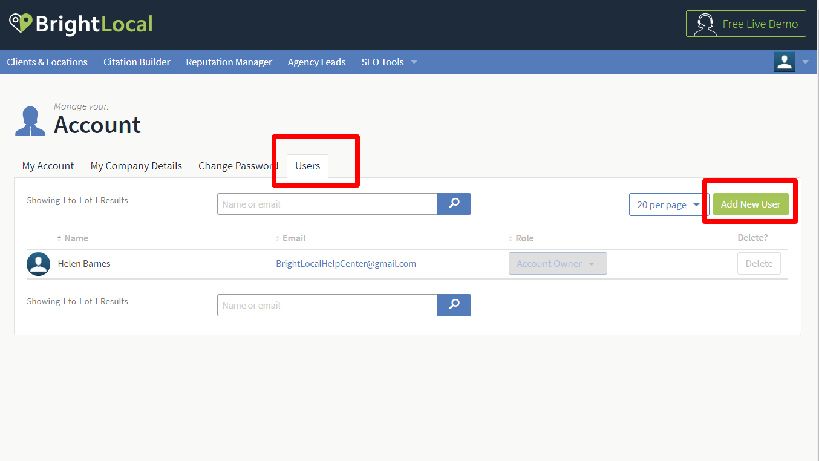Click Add New User button
Screen dimensions: 819x461
pyautogui.click(x=751, y=204)
